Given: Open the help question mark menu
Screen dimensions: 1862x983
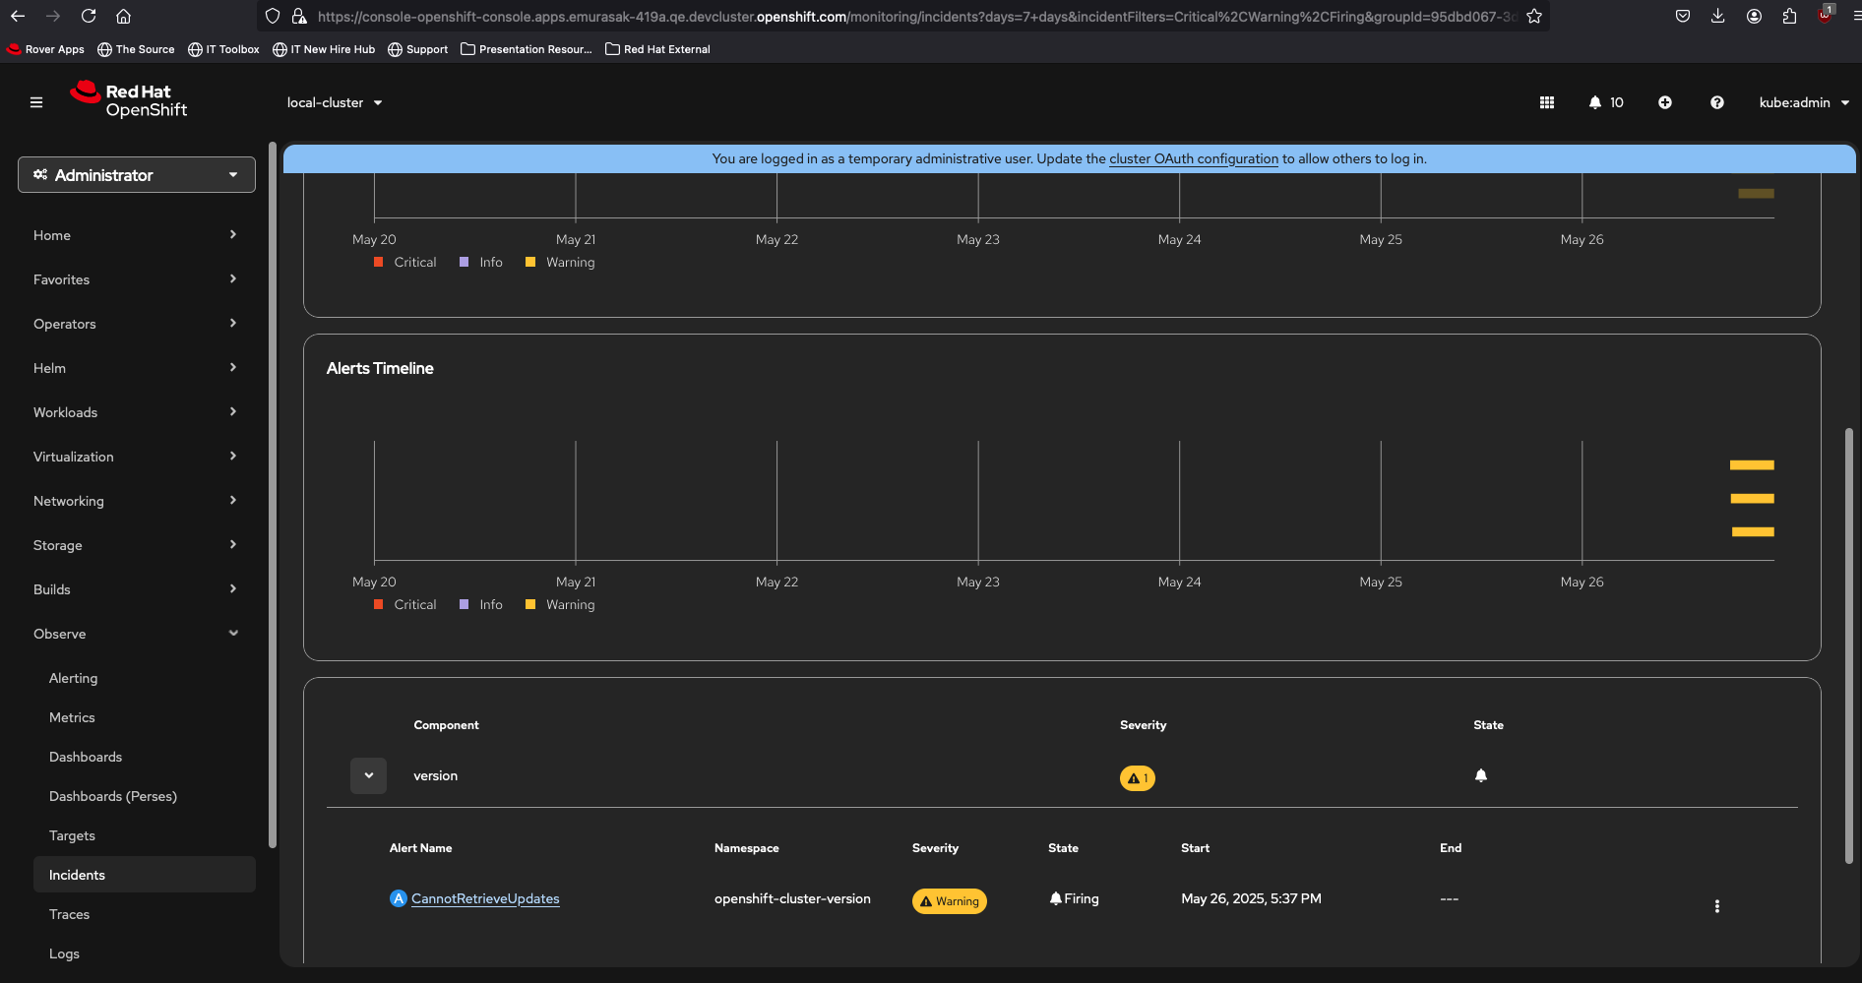Looking at the screenshot, I should pos(1717,102).
